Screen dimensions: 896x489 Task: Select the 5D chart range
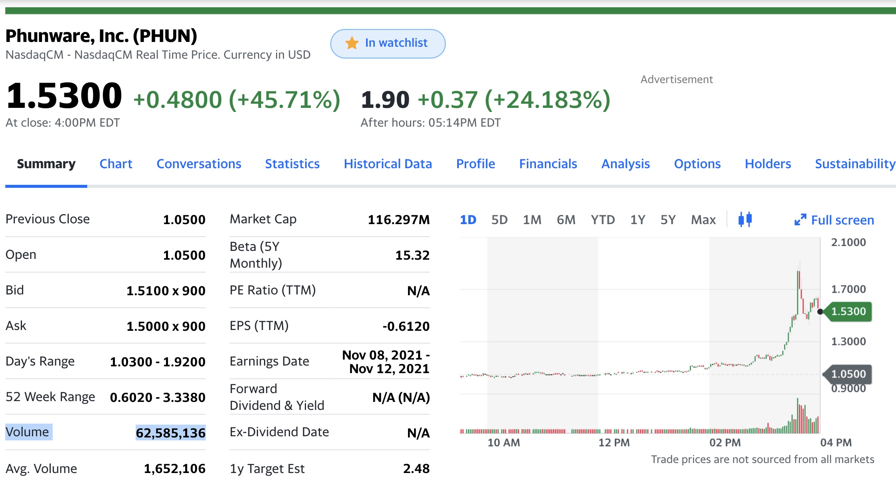pyautogui.click(x=499, y=220)
